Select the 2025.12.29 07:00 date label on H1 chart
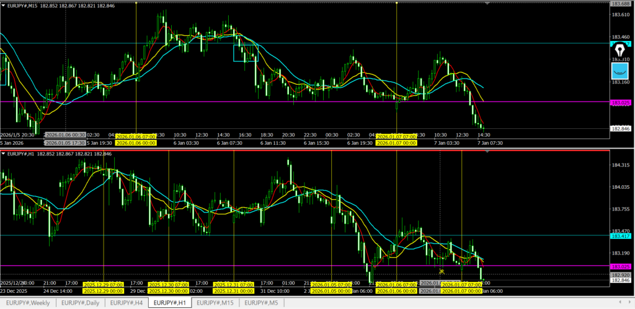The height and width of the screenshot is (309, 635). [102, 284]
